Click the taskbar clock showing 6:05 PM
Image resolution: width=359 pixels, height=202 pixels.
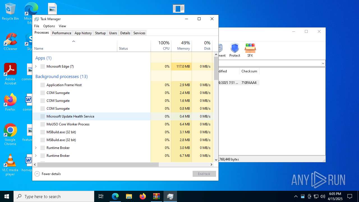coord(335,196)
